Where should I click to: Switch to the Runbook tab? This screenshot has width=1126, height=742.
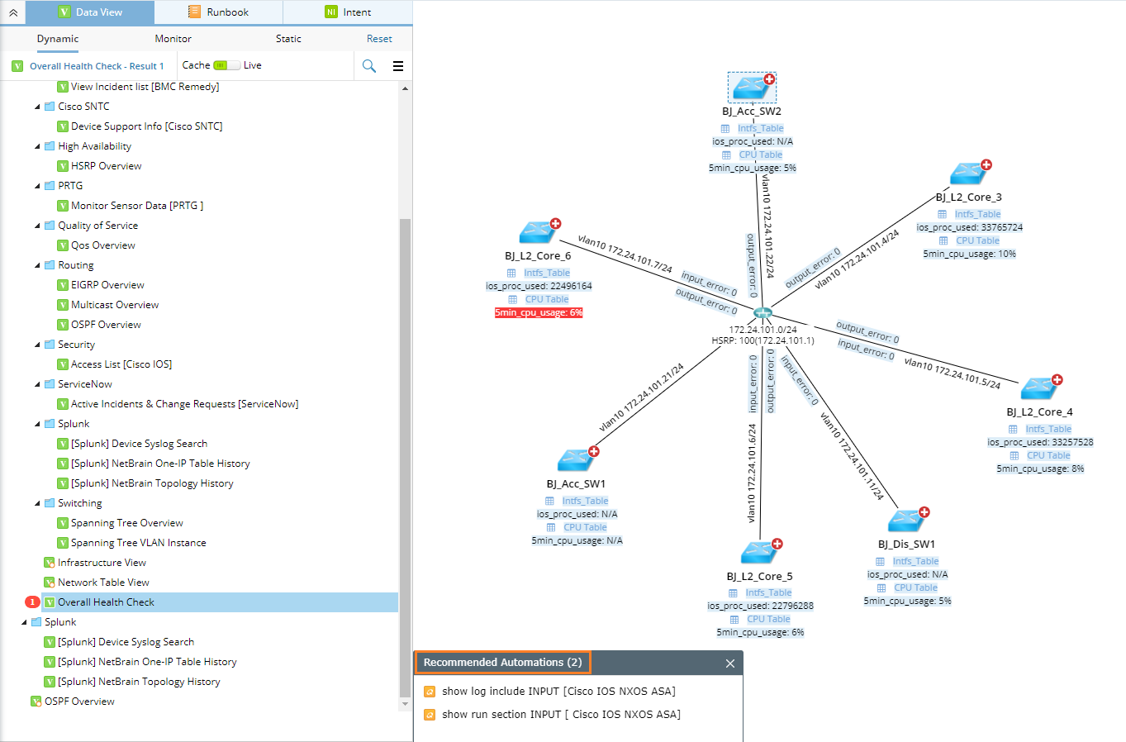(218, 12)
